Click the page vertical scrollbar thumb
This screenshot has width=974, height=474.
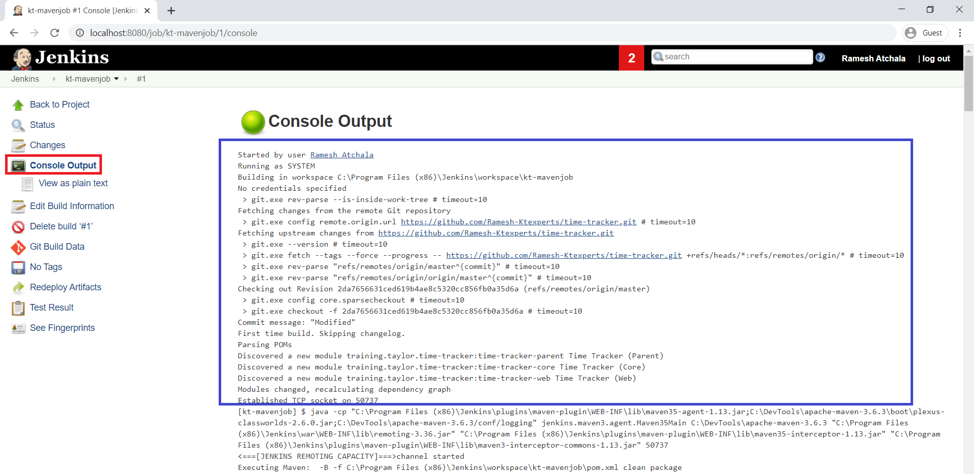click(968, 84)
